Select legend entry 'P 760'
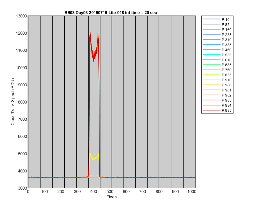The image size is (253, 211). coord(217,70)
